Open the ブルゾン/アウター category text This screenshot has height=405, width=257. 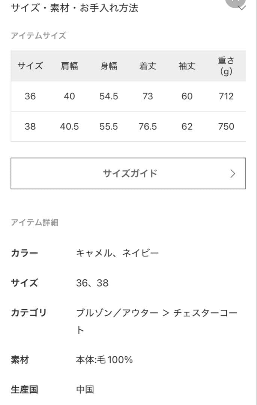click(117, 312)
